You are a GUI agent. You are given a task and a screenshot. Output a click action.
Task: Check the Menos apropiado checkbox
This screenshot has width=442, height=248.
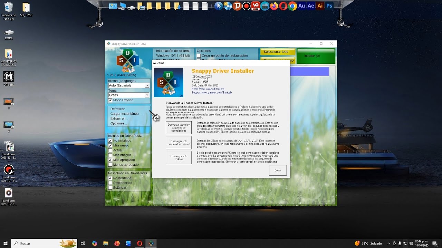coord(110,165)
